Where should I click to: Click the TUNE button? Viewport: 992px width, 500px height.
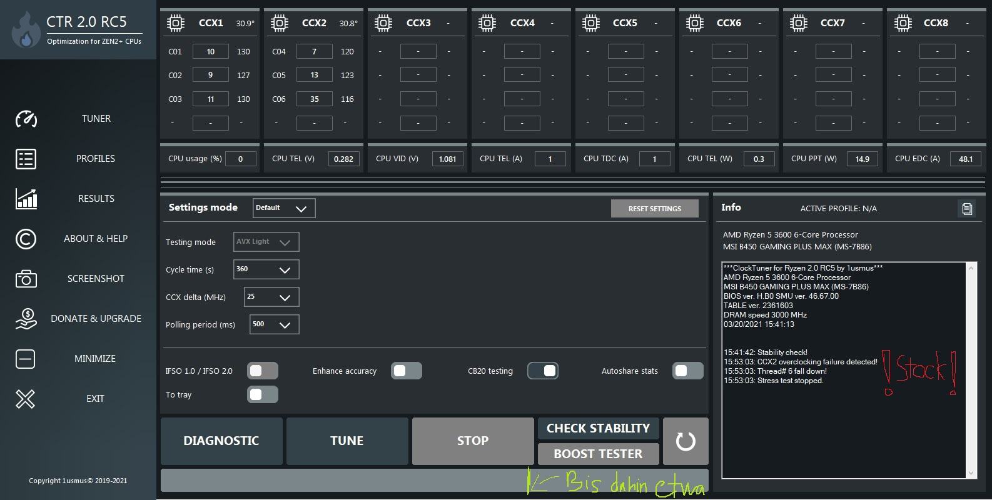pos(347,441)
